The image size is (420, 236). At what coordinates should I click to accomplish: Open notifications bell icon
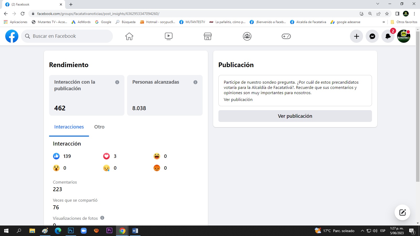tap(388, 36)
